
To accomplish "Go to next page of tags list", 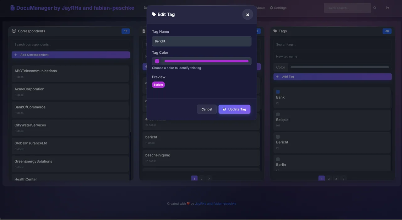I will (344, 179).
